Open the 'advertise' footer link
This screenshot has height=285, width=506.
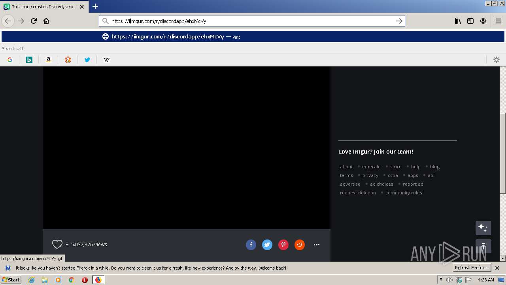pyautogui.click(x=350, y=184)
